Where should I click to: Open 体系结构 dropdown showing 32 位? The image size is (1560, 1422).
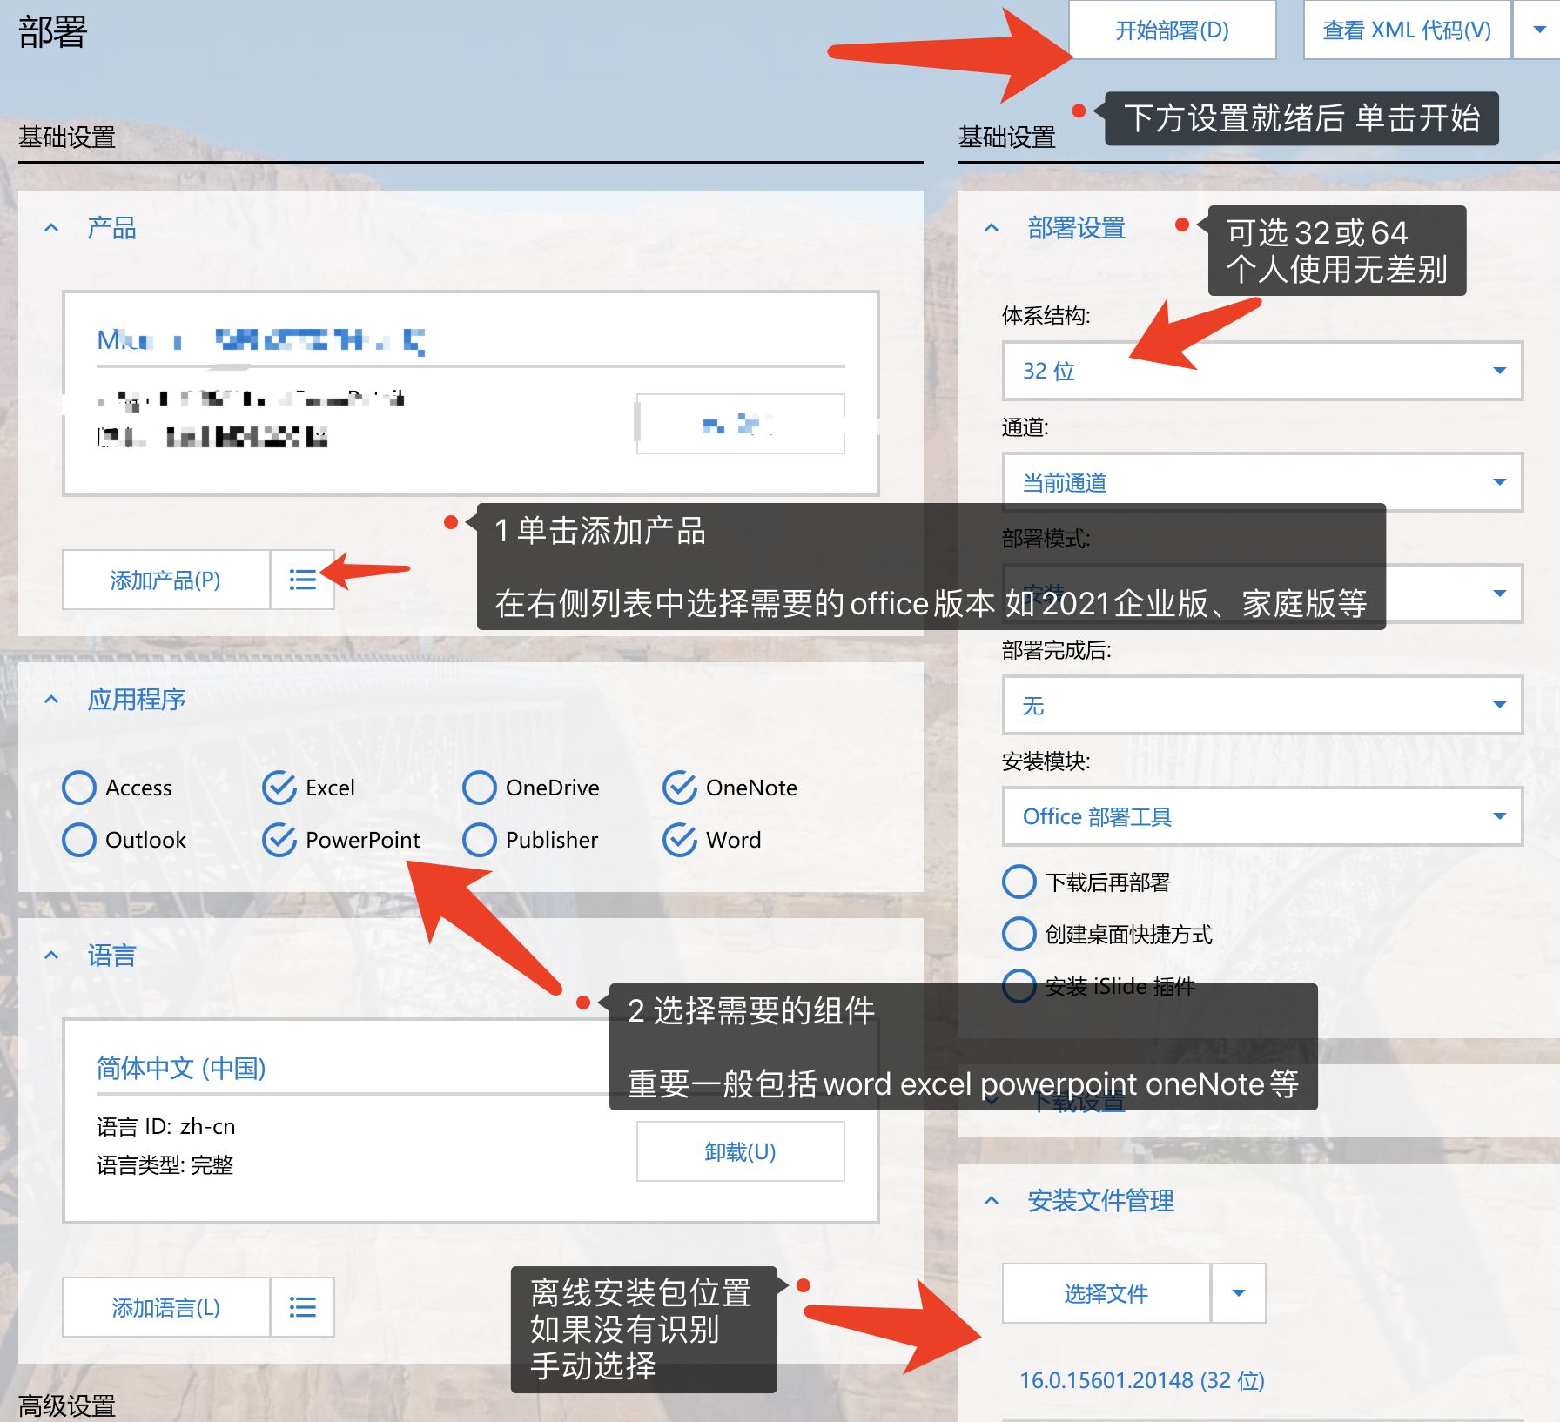[x=1262, y=371]
